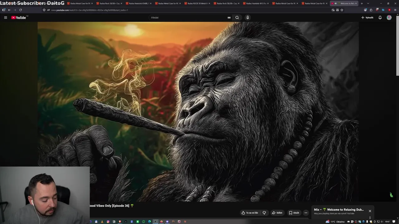This screenshot has height=224, width=399.
Task: Open the taskbar clock showing 19:47
Action: tap(387, 222)
